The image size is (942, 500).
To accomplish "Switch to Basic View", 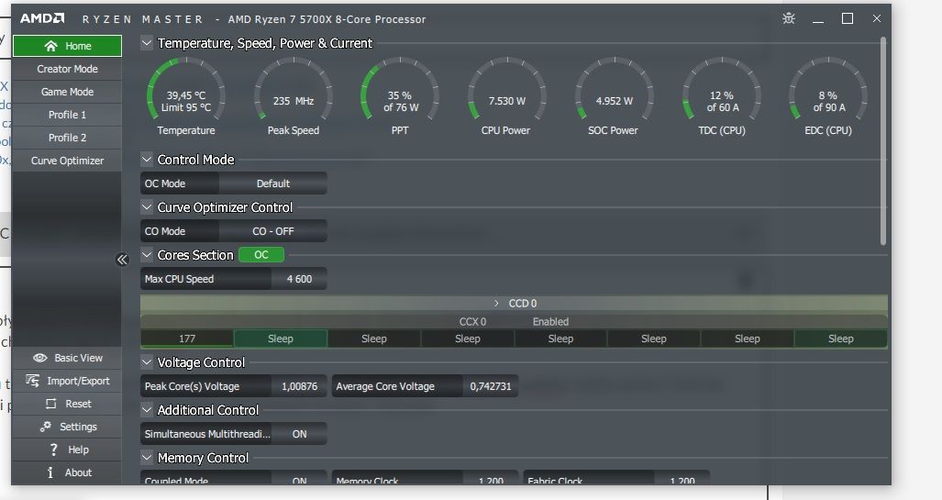I will pos(67,358).
